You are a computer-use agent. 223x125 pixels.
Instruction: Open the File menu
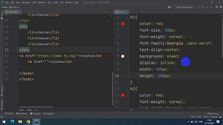[7, 2]
